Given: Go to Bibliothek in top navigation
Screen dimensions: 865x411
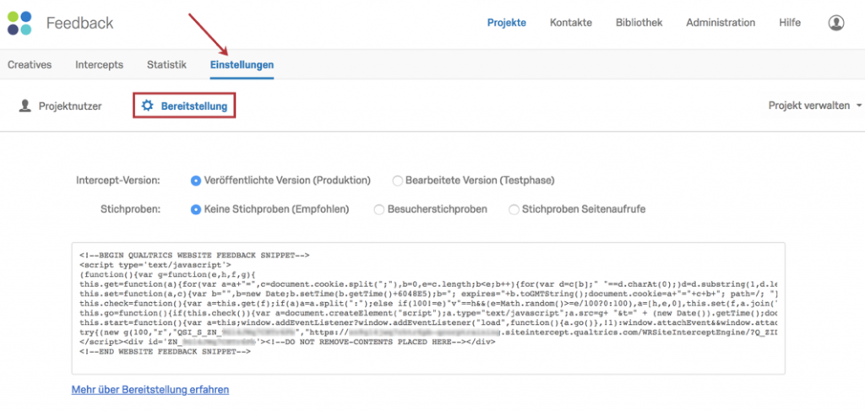Looking at the screenshot, I should 639,23.
